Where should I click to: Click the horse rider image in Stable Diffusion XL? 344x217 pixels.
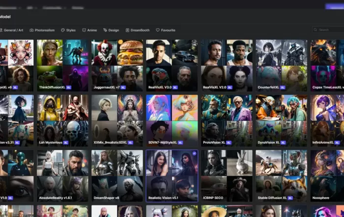click(268, 163)
